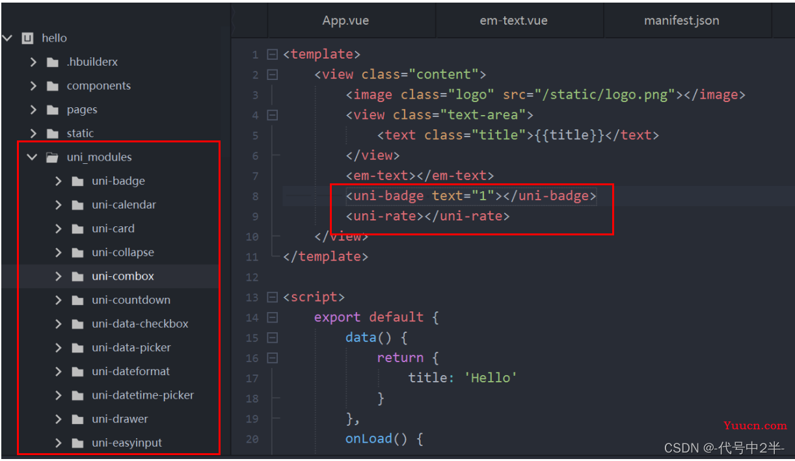795x461 pixels.
Task: Expand the uni-drawer folder chevron
Action: coord(59,419)
